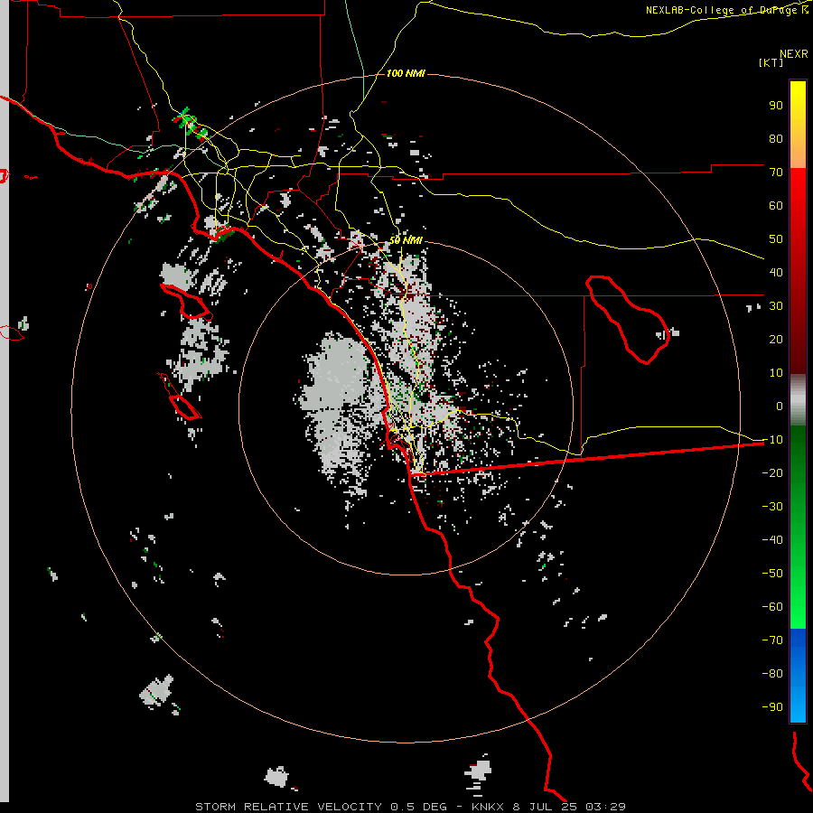Click the Salton Sea outline on the map
The height and width of the screenshot is (813, 813).
pos(628,320)
